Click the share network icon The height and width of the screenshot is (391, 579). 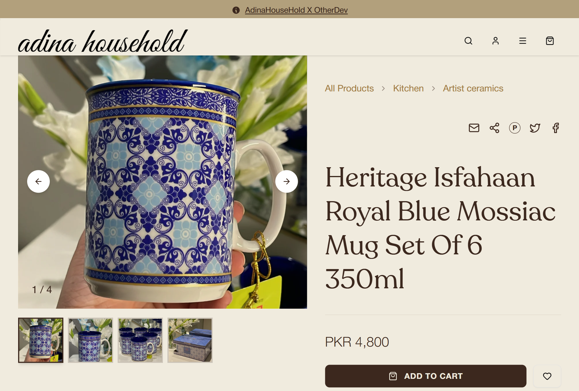point(494,128)
